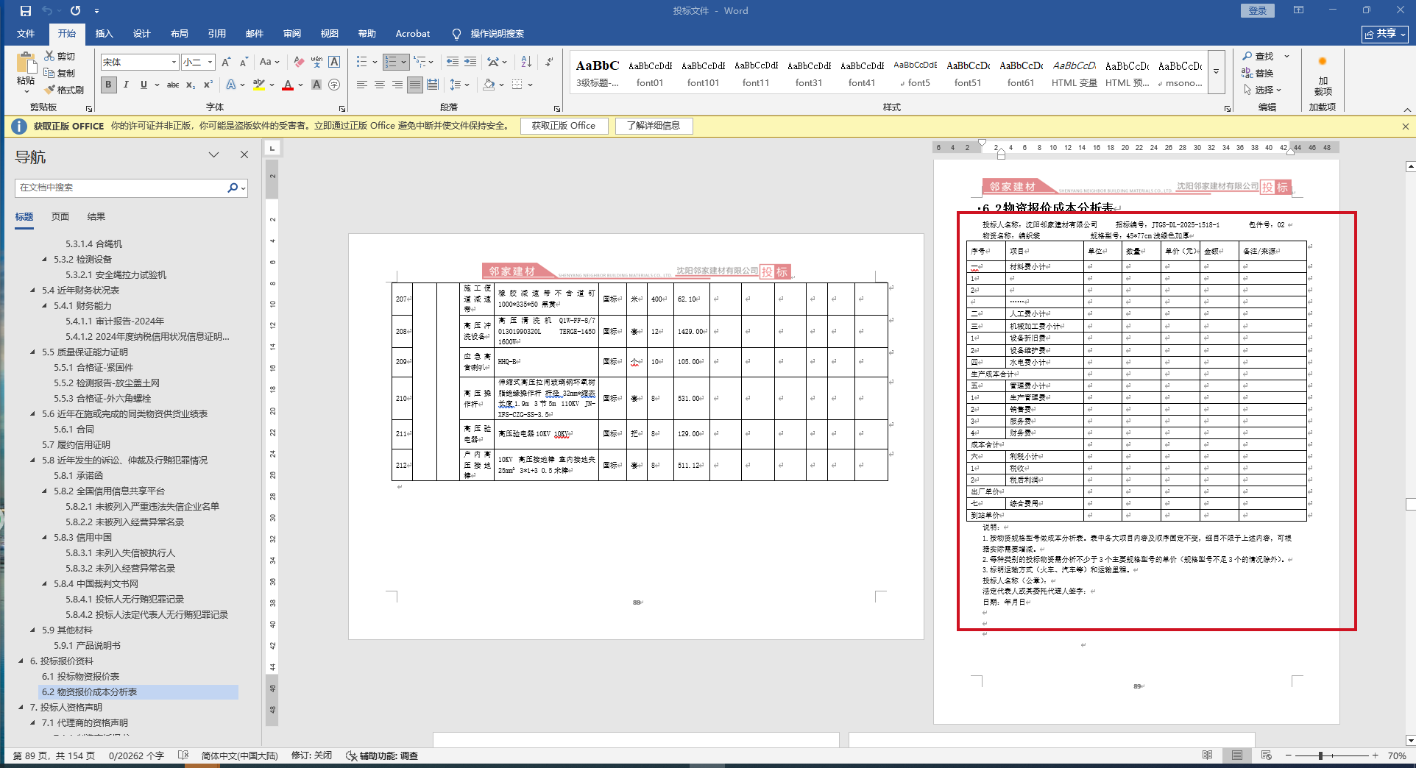Adjust the zoom slider handle

[x=1320, y=755]
